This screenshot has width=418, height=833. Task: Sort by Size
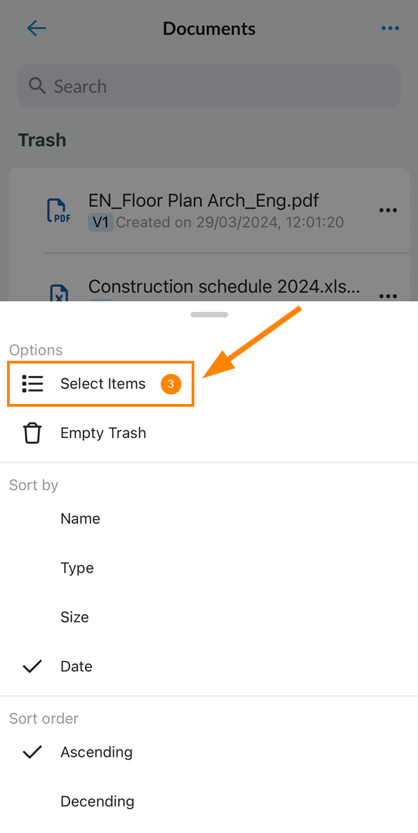(75, 617)
